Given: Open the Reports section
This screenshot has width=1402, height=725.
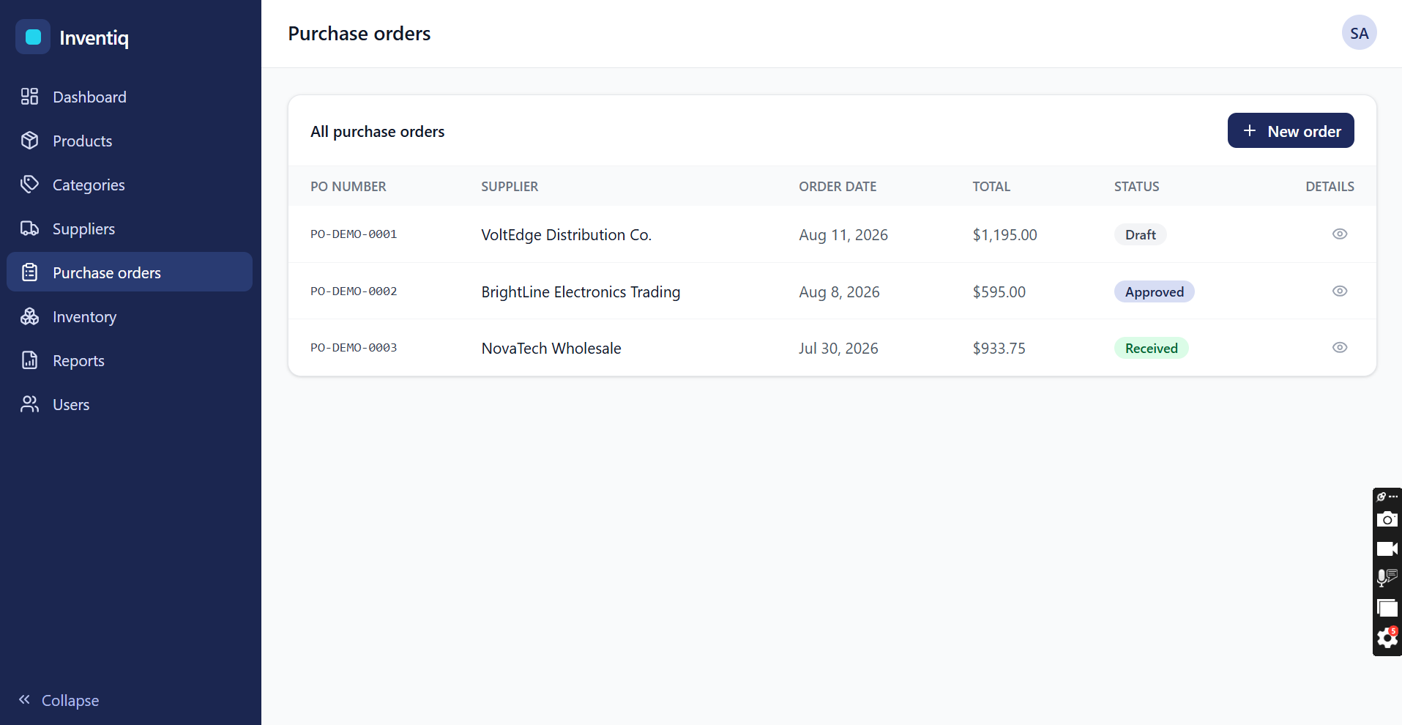Looking at the screenshot, I should point(130,360).
